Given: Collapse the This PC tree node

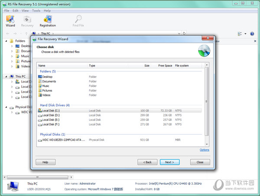Looking at the screenshot, I should [x=6, y=76].
